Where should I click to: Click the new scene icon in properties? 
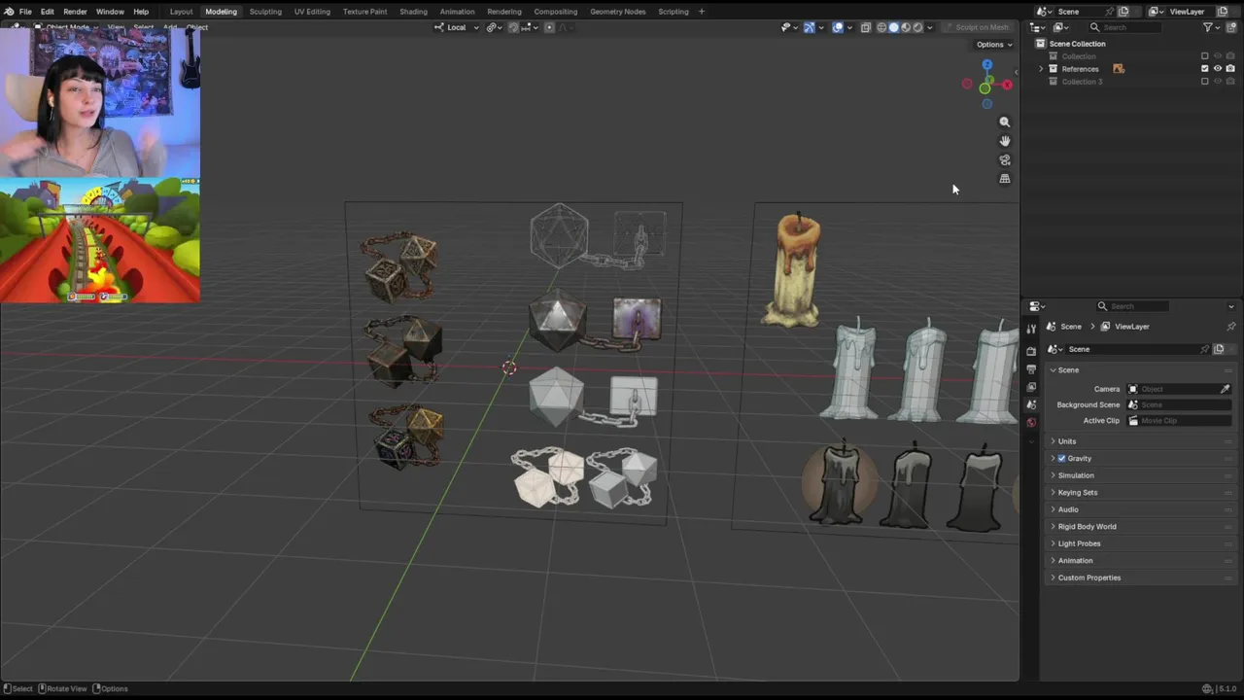pos(1219,349)
